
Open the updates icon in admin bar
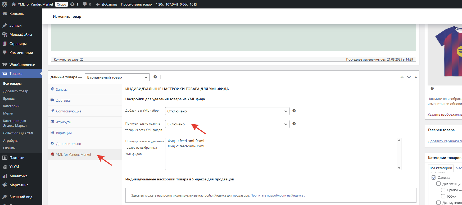tap(72, 4)
